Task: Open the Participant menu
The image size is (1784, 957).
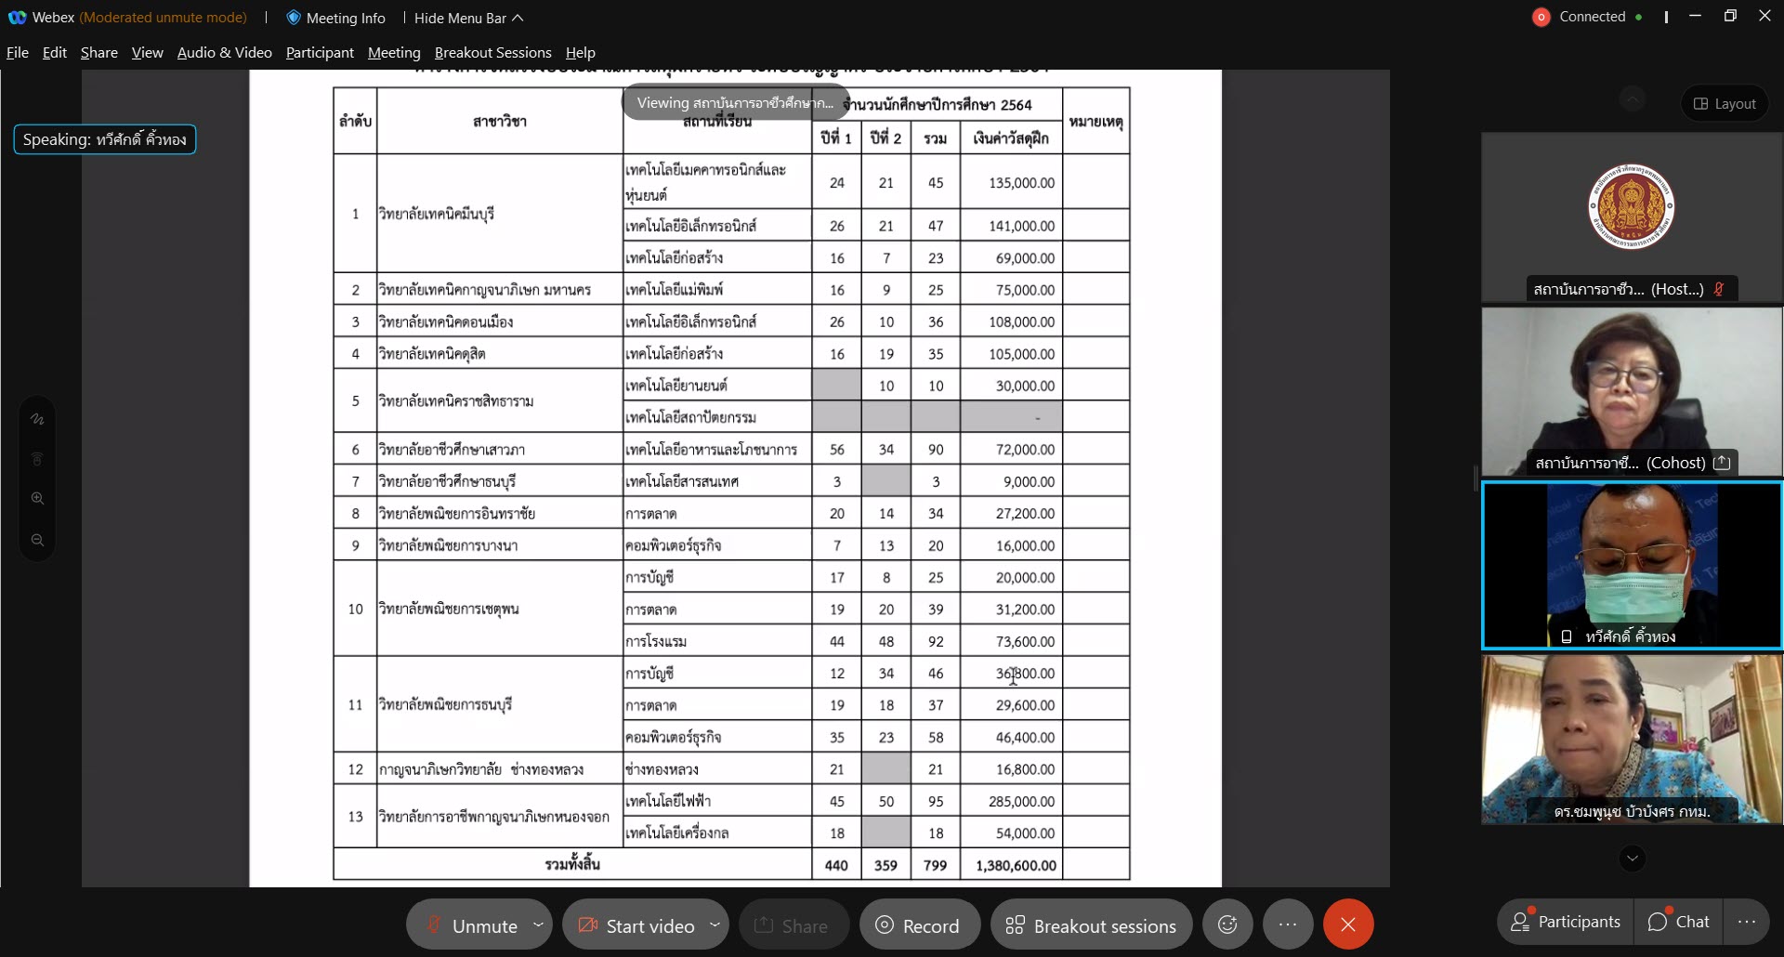Action: coord(320,53)
